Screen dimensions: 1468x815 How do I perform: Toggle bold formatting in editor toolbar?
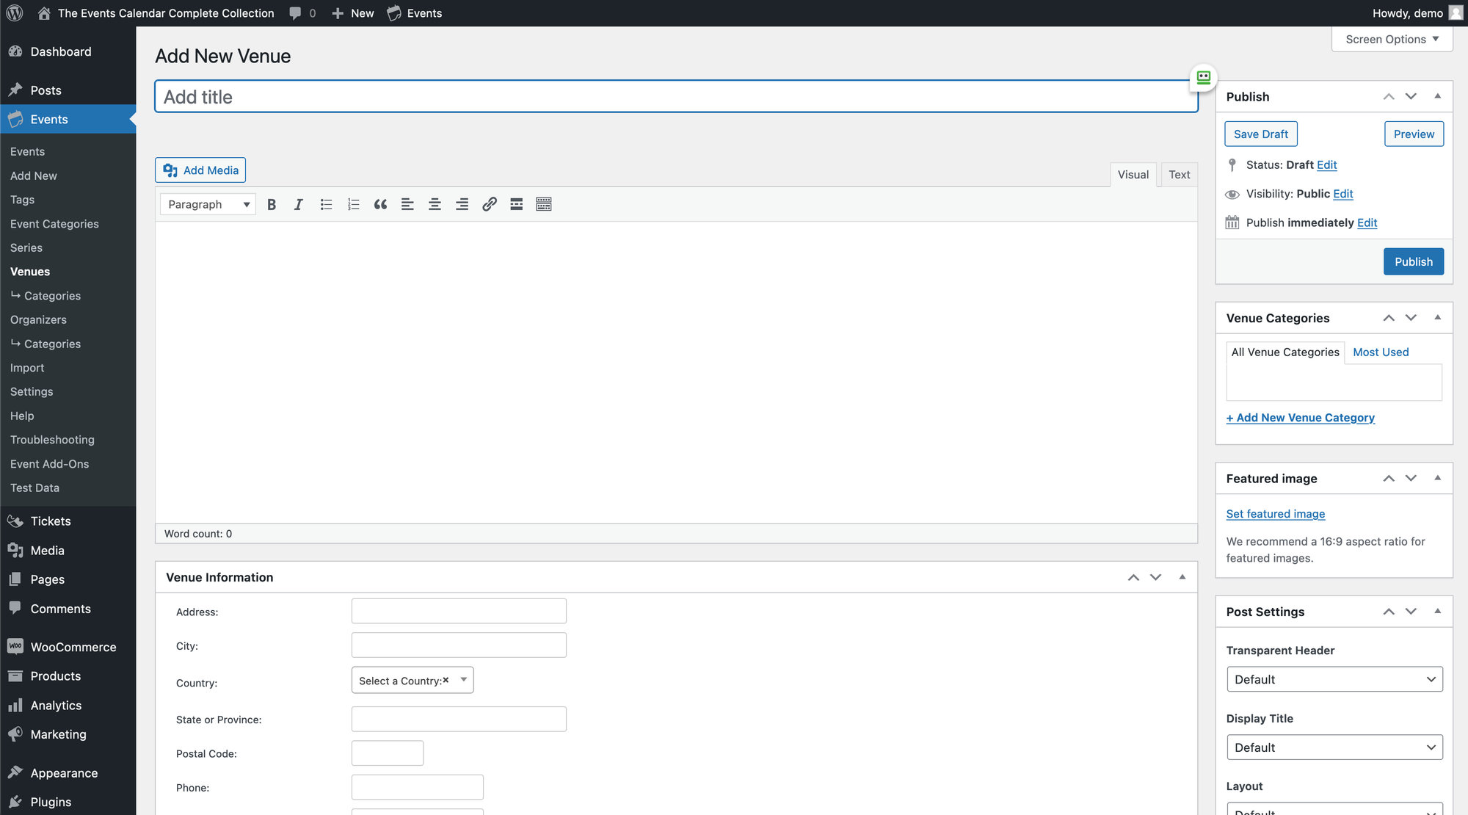(x=272, y=204)
